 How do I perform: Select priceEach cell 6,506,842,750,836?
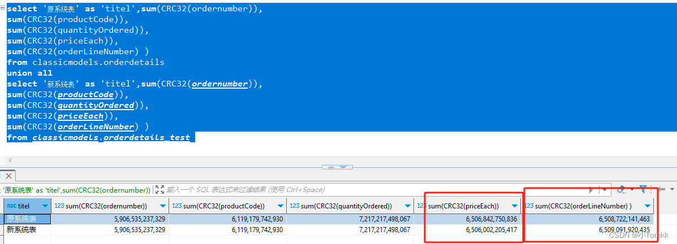coord(467,219)
